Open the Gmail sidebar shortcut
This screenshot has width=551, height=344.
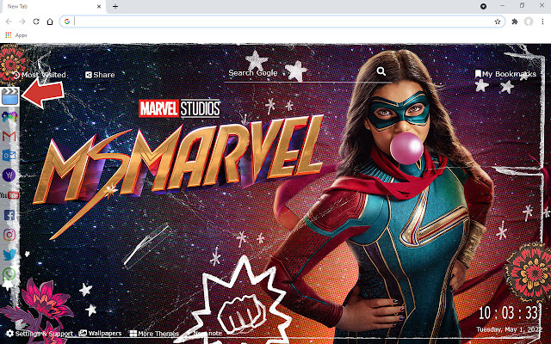click(x=9, y=136)
